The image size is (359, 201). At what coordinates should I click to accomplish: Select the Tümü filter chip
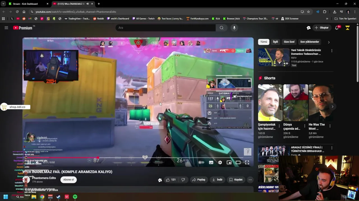[264, 42]
